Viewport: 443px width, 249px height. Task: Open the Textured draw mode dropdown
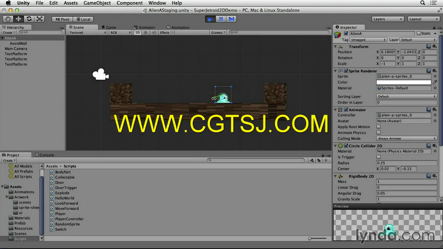pyautogui.click(x=87, y=33)
